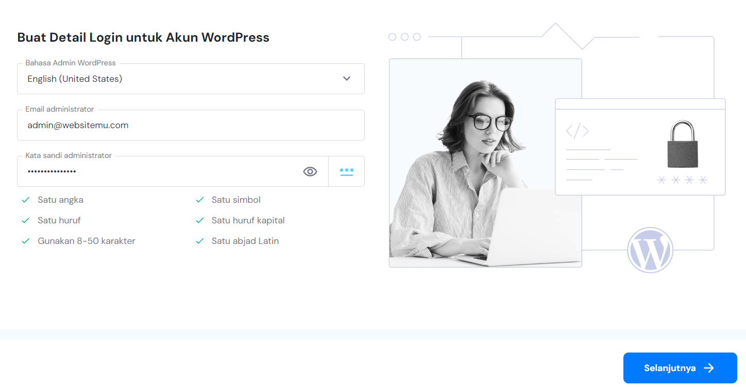Show the password with the eye icon

(310, 171)
